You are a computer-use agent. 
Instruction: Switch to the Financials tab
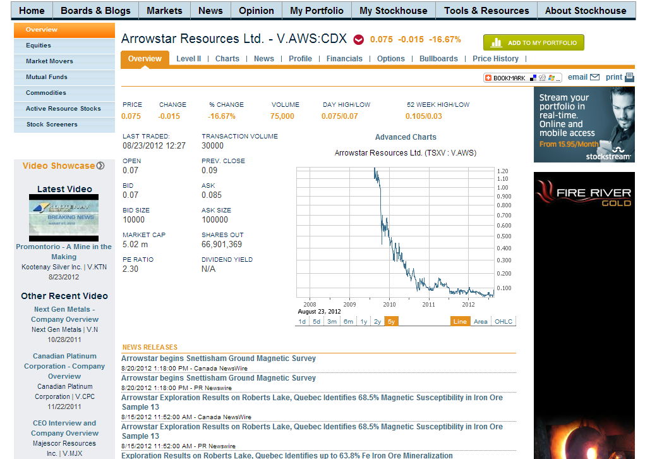point(344,58)
